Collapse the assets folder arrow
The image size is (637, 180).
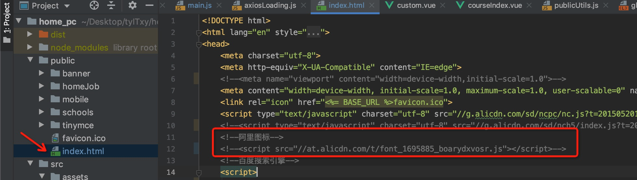42,176
